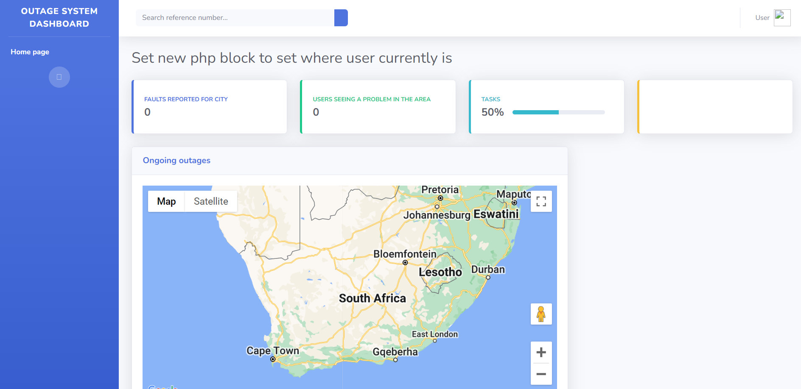The image size is (801, 389).
Task: Click the circular icon below Home page
Action: point(59,77)
